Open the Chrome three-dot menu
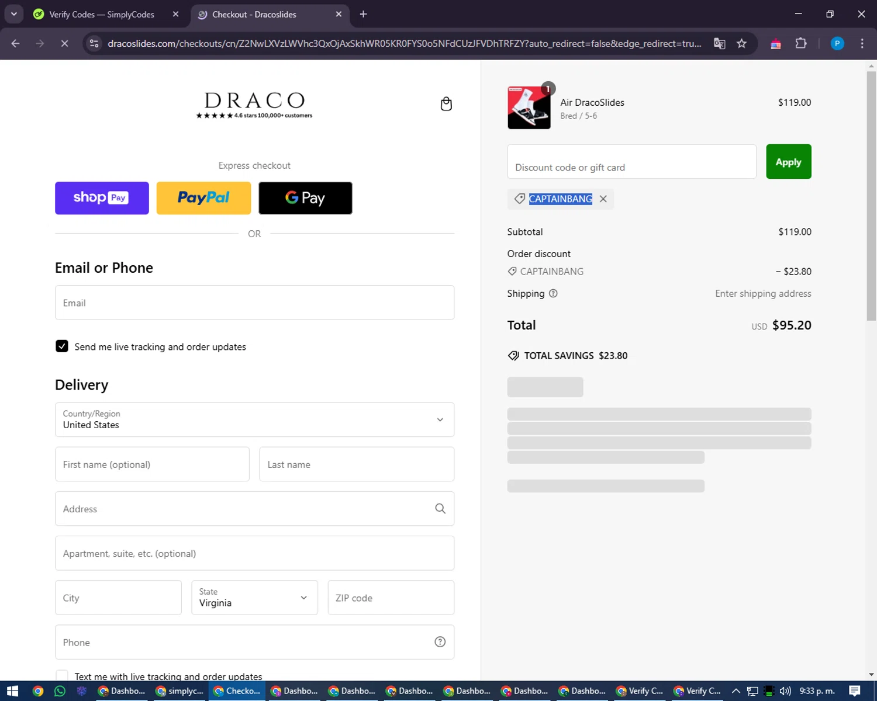Viewport: 877px width, 701px height. click(862, 44)
